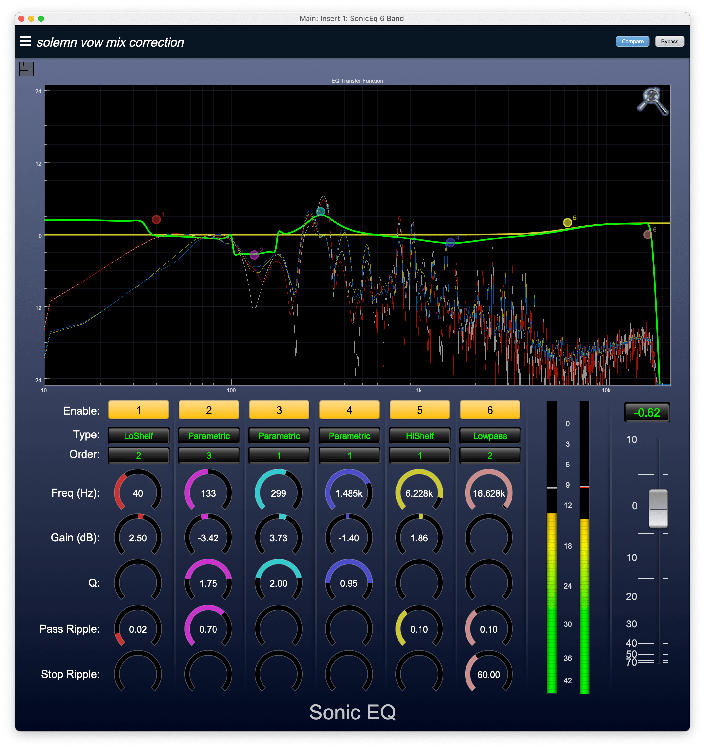
Task: Open band 3 Order dropdown
Action: (x=279, y=456)
